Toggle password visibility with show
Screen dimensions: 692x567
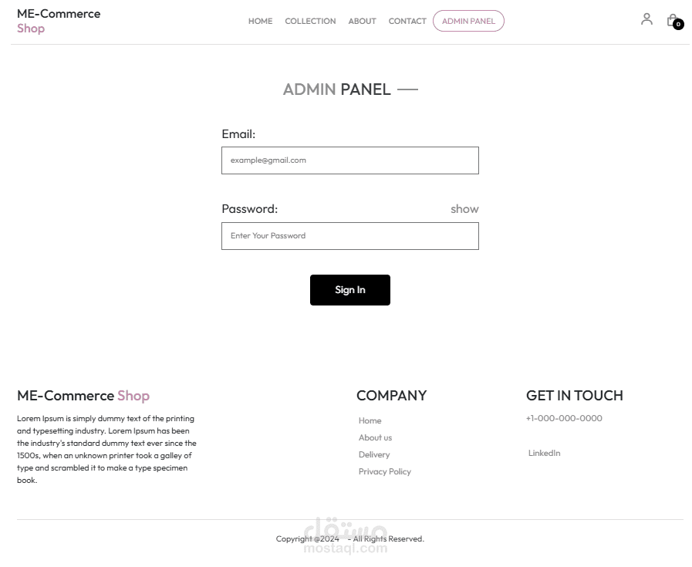click(464, 209)
